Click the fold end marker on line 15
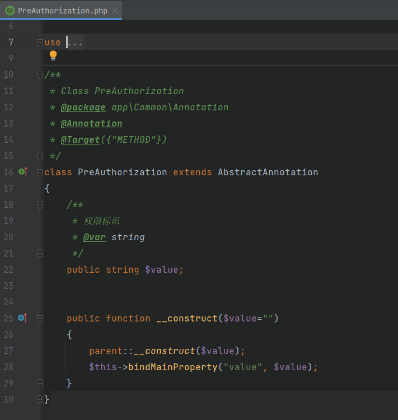 40,156
